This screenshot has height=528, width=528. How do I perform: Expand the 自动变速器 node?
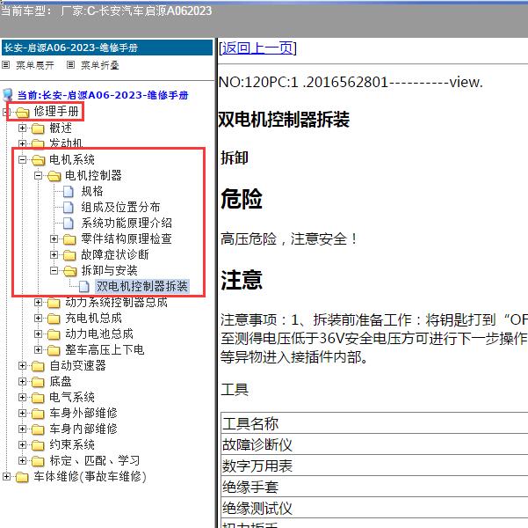tap(22, 366)
